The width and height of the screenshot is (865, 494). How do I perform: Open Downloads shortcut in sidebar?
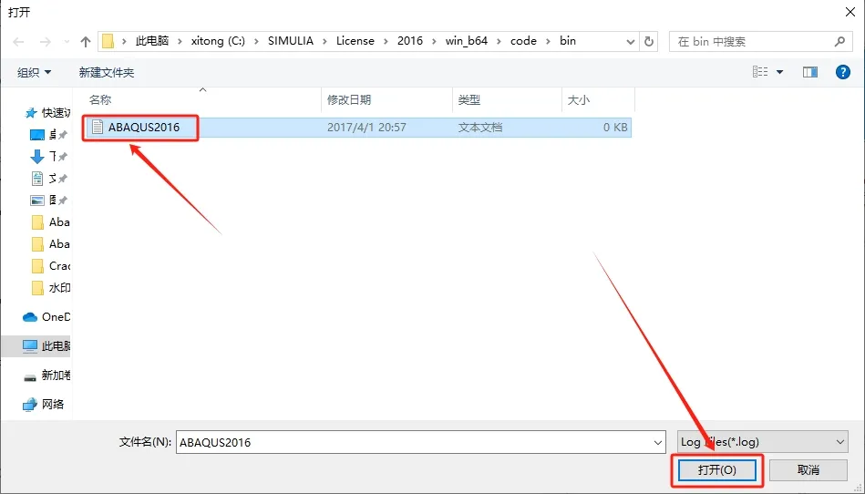(x=48, y=157)
